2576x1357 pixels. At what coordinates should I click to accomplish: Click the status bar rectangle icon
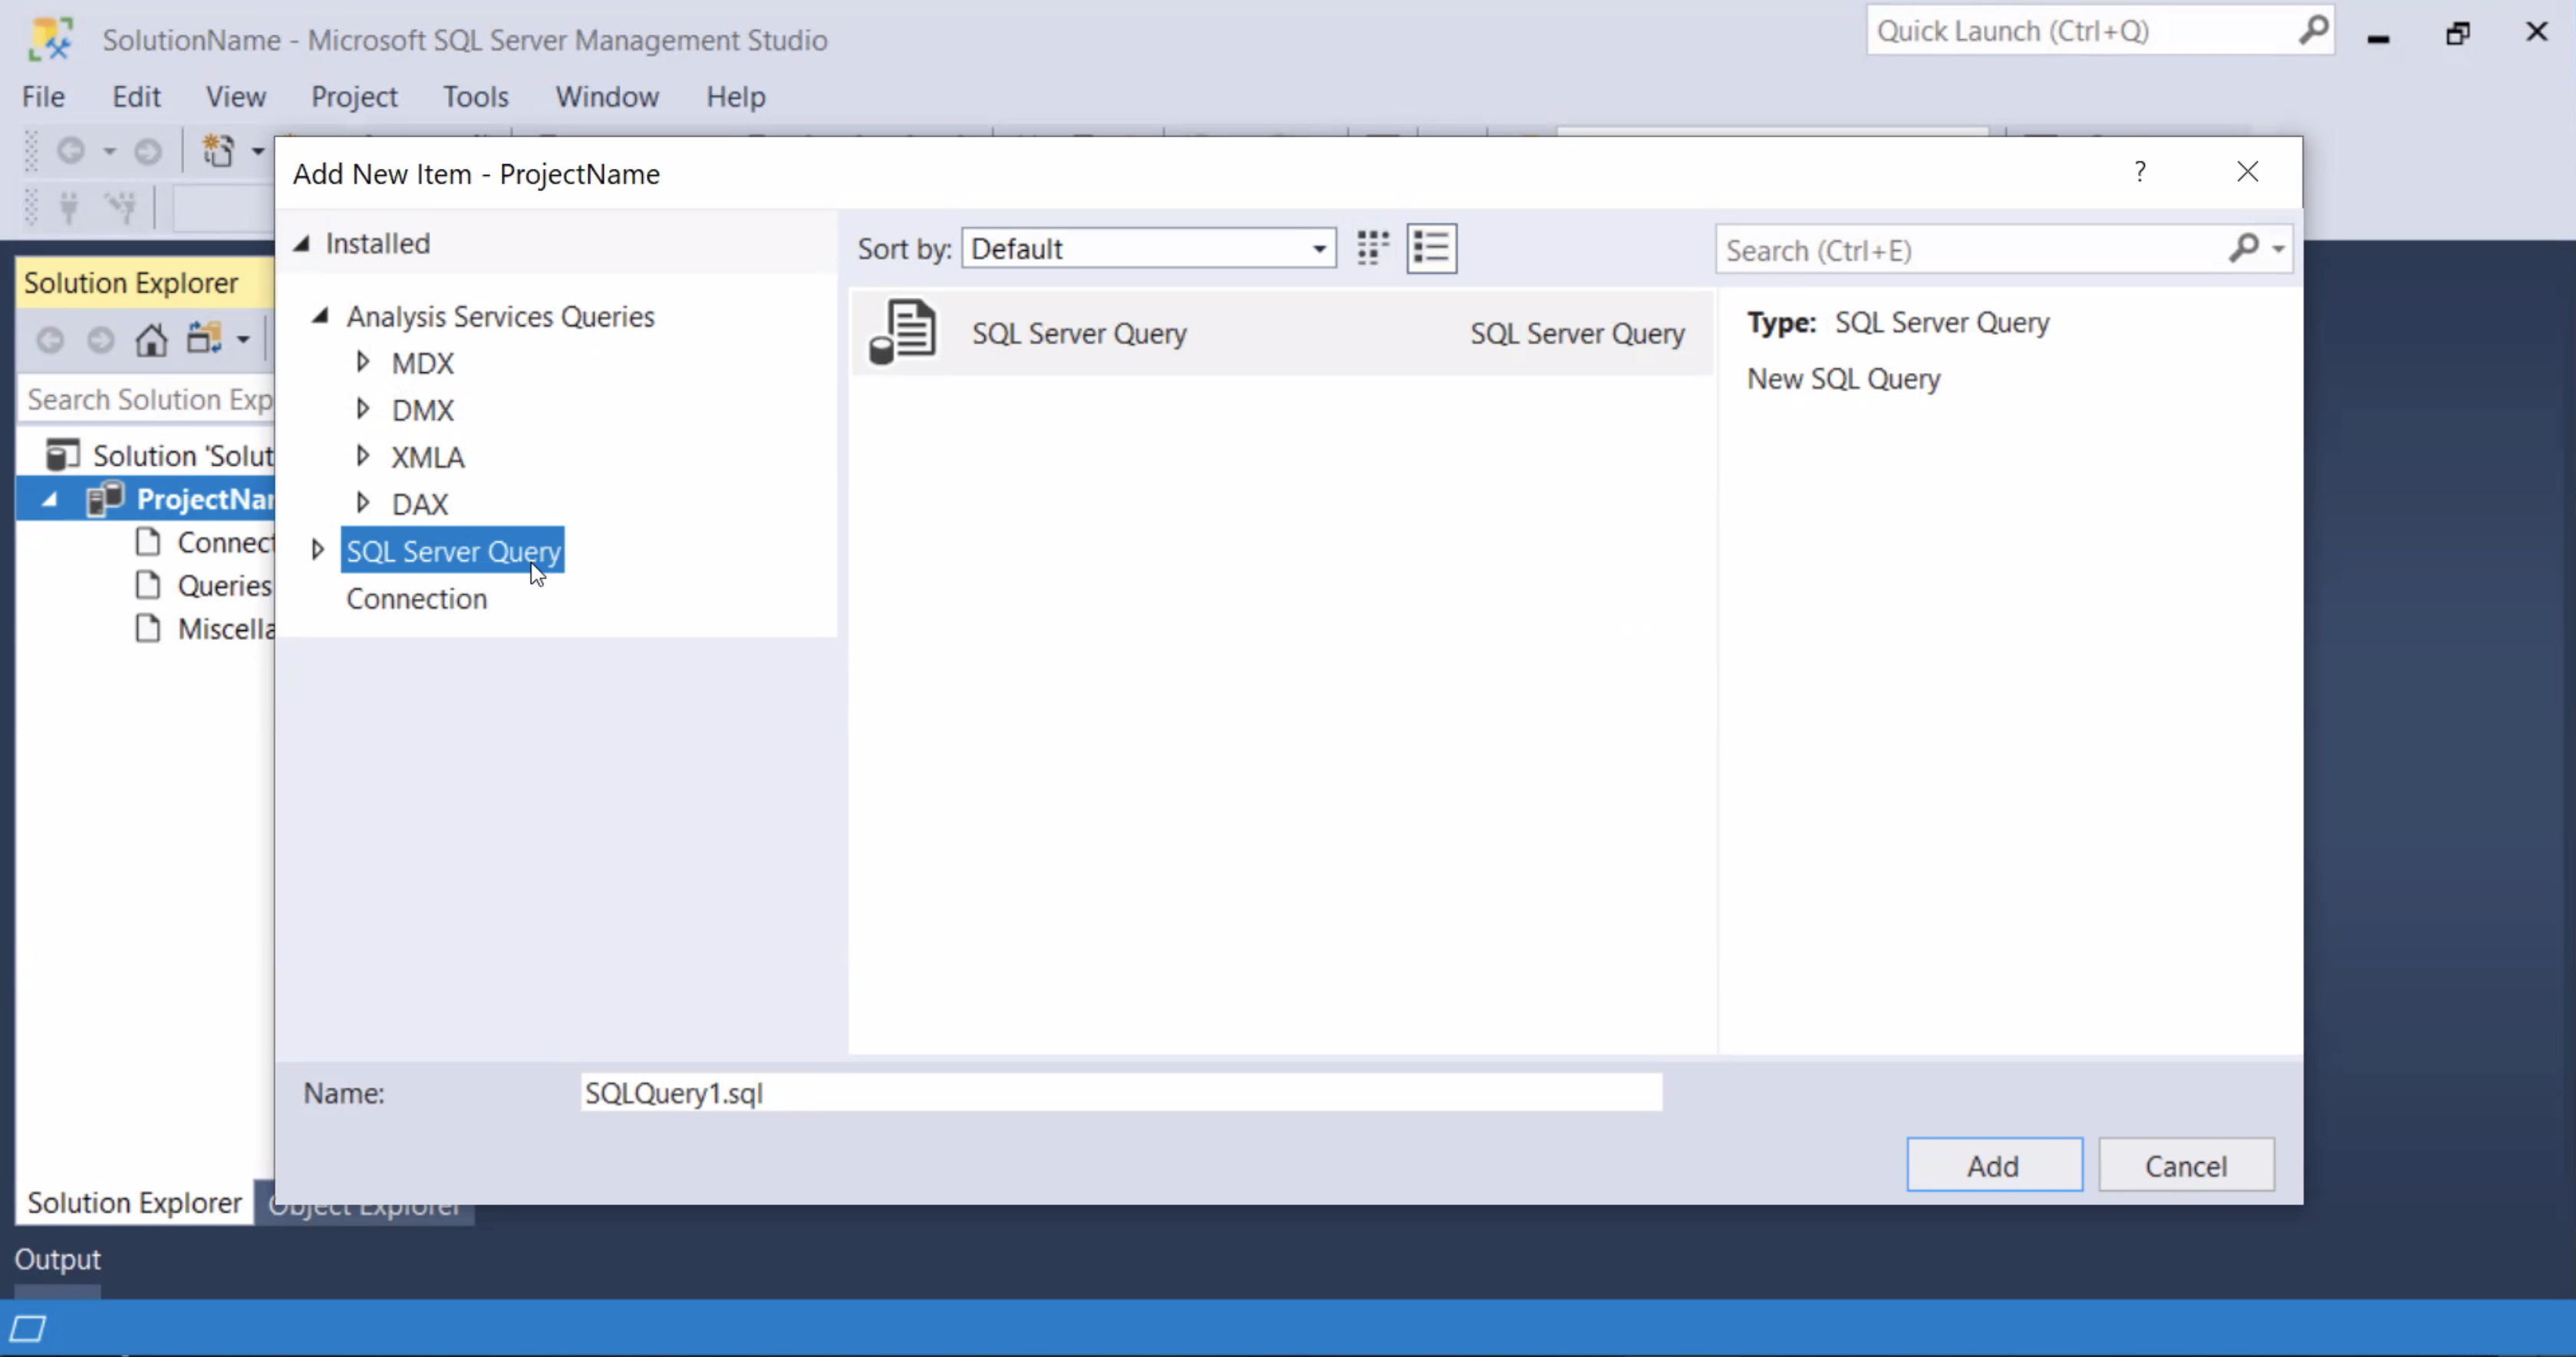[28, 1329]
